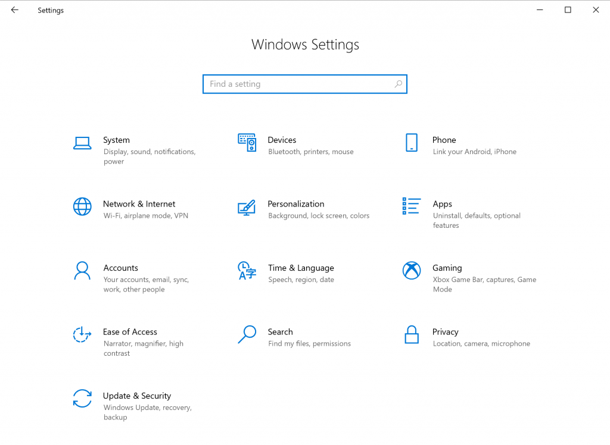Click the Windows Settings heading
Viewport: 610px width, 445px height.
[x=305, y=45]
